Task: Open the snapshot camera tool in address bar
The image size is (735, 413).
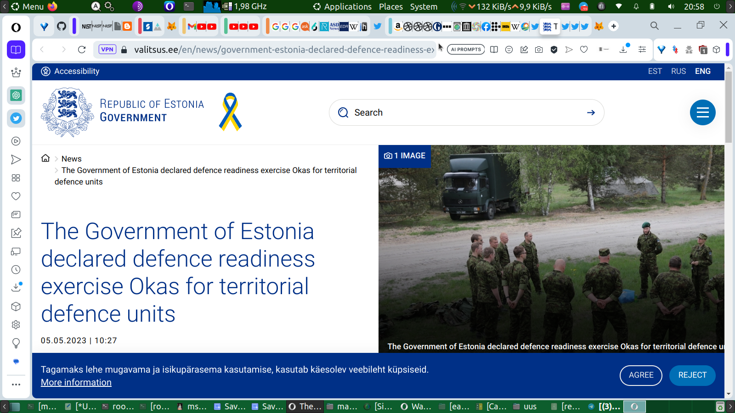Action: click(539, 50)
